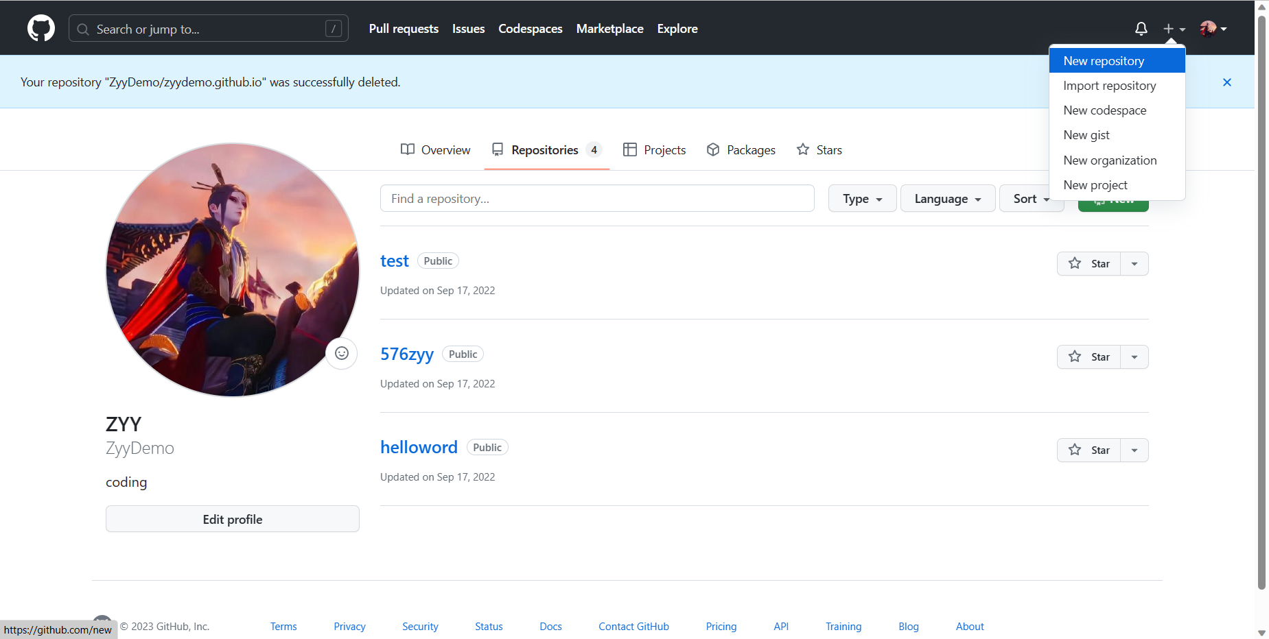
Task: Click the slash shortcut hint in search
Action: [334, 29]
